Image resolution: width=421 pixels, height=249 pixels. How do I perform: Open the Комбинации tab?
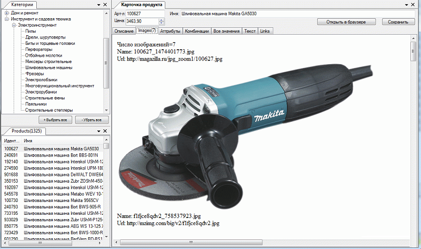point(197,31)
